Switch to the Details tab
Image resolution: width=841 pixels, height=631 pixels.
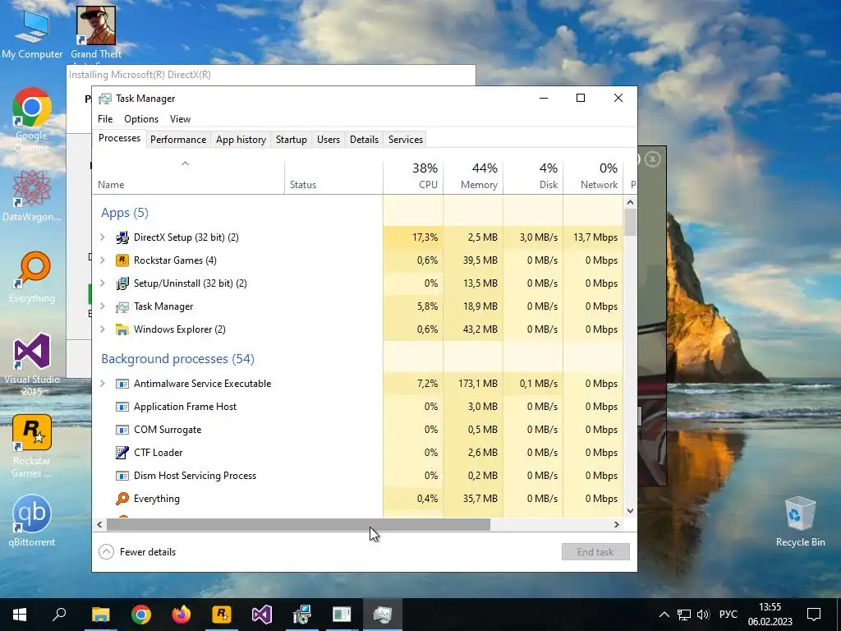pyautogui.click(x=364, y=140)
